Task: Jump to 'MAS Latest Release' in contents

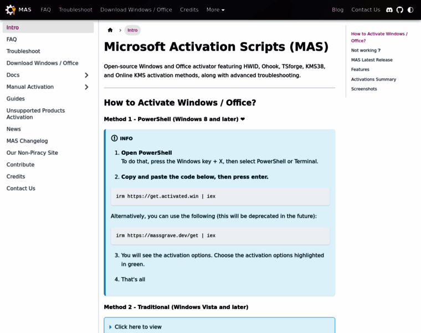Action: coord(372,60)
